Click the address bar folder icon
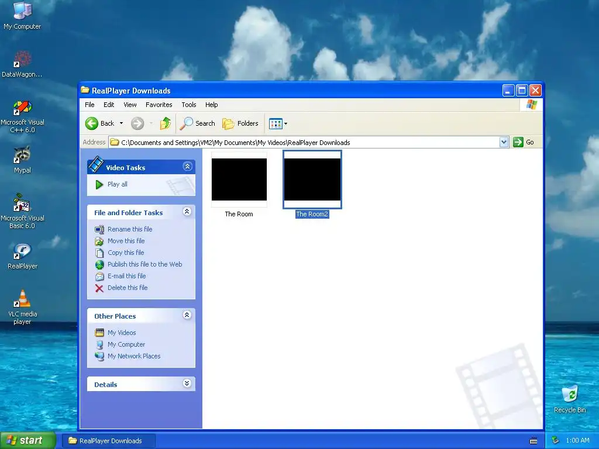599x449 pixels. 115,143
